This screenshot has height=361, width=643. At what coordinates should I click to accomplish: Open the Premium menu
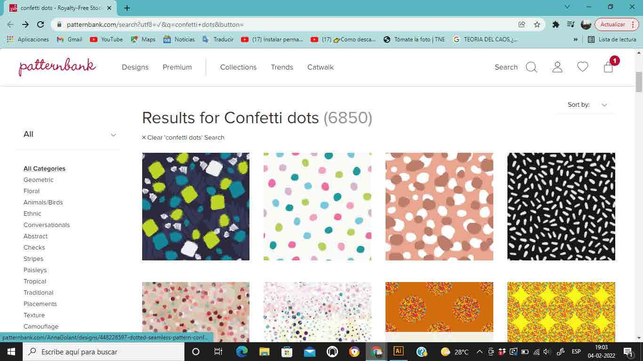pyautogui.click(x=177, y=67)
